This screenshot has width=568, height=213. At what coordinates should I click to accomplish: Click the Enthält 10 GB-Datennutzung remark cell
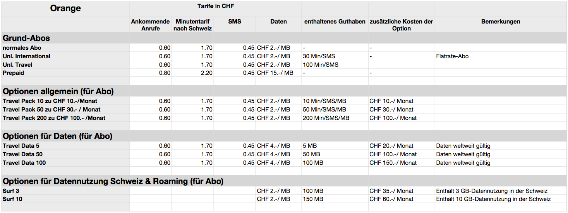click(493, 199)
